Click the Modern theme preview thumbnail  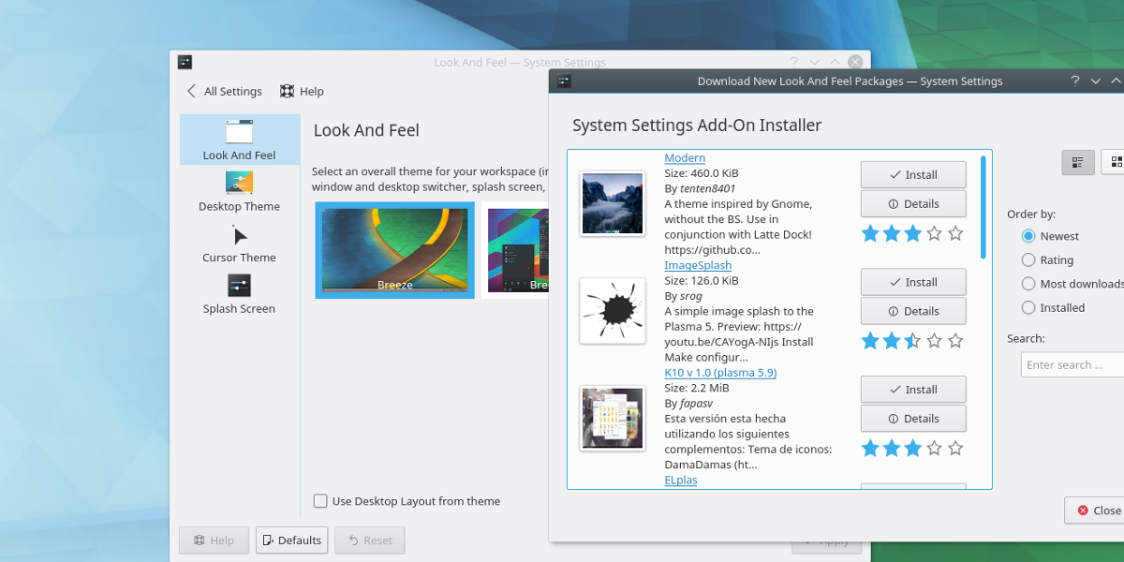point(613,203)
